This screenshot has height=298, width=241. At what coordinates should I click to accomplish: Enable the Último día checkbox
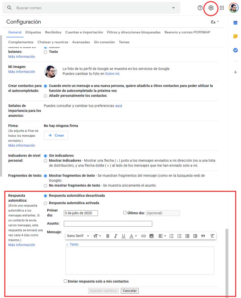[x=125, y=213]
